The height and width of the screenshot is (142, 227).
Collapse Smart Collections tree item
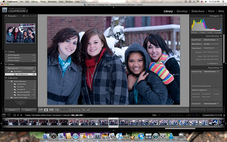tap(8, 81)
